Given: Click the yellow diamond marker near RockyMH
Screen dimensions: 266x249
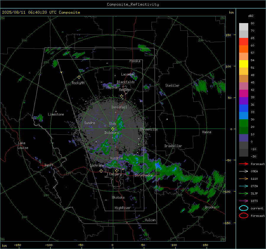Looking at the screenshot, I should pos(79,77).
